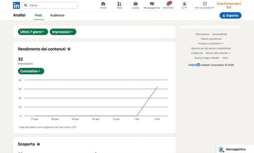Click help icon next to Rendimento dei contenuti
254x153 pixels.
pos(69,49)
